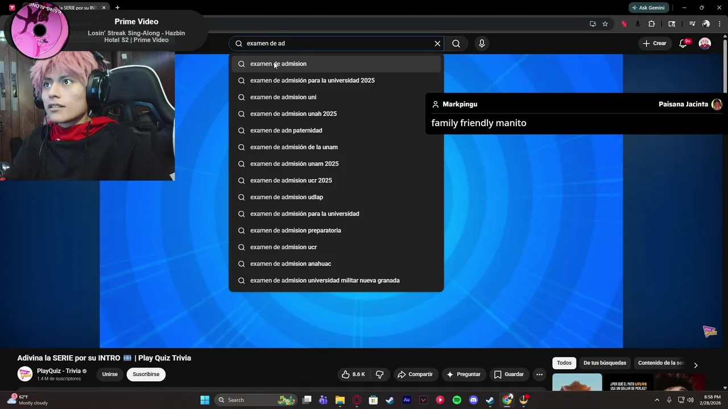Click Suscribirse button
The height and width of the screenshot is (409, 728).
pyautogui.click(x=146, y=374)
